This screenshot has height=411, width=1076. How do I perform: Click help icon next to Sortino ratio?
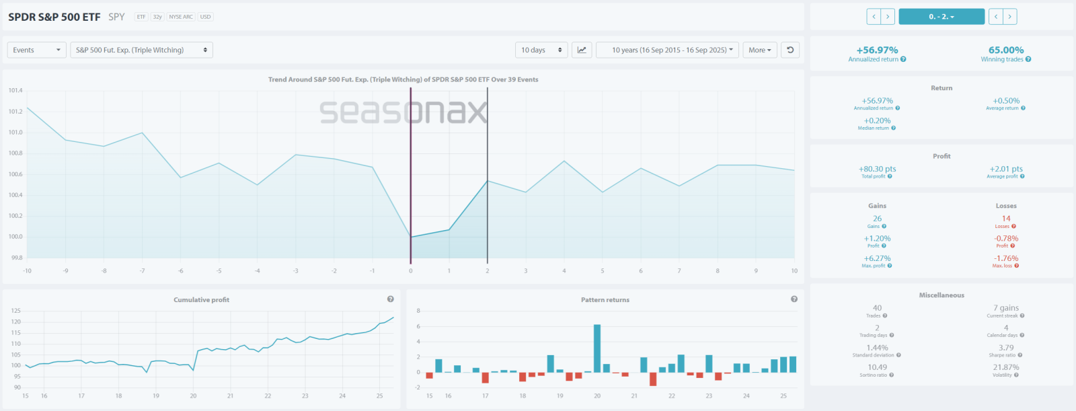tap(892, 375)
